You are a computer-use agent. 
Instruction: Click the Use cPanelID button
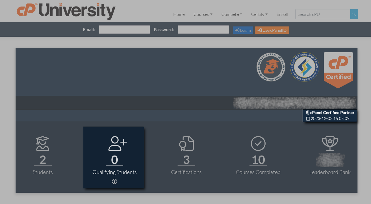[272, 30]
